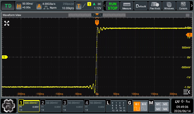Click the Default setup button

141,6
